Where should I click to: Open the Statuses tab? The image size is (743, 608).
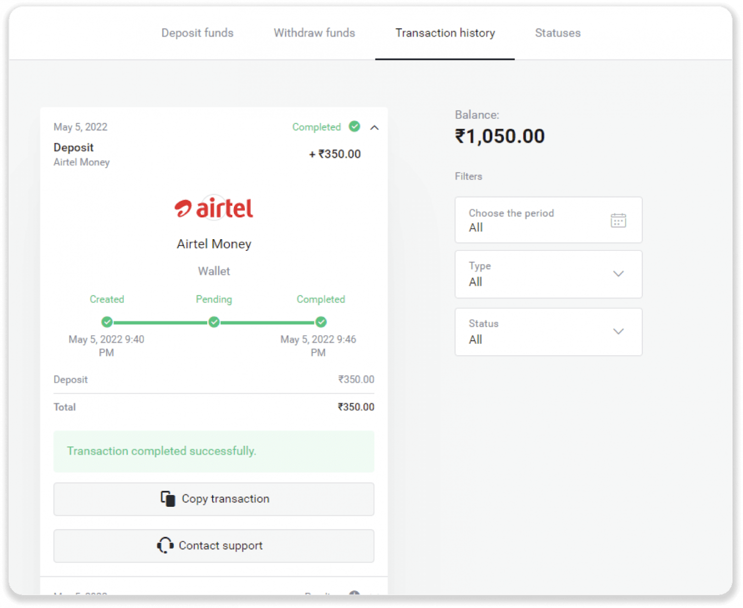click(558, 33)
